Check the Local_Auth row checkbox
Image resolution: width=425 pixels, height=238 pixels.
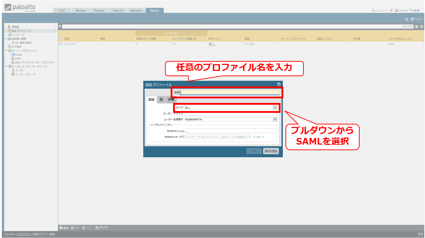click(x=61, y=44)
